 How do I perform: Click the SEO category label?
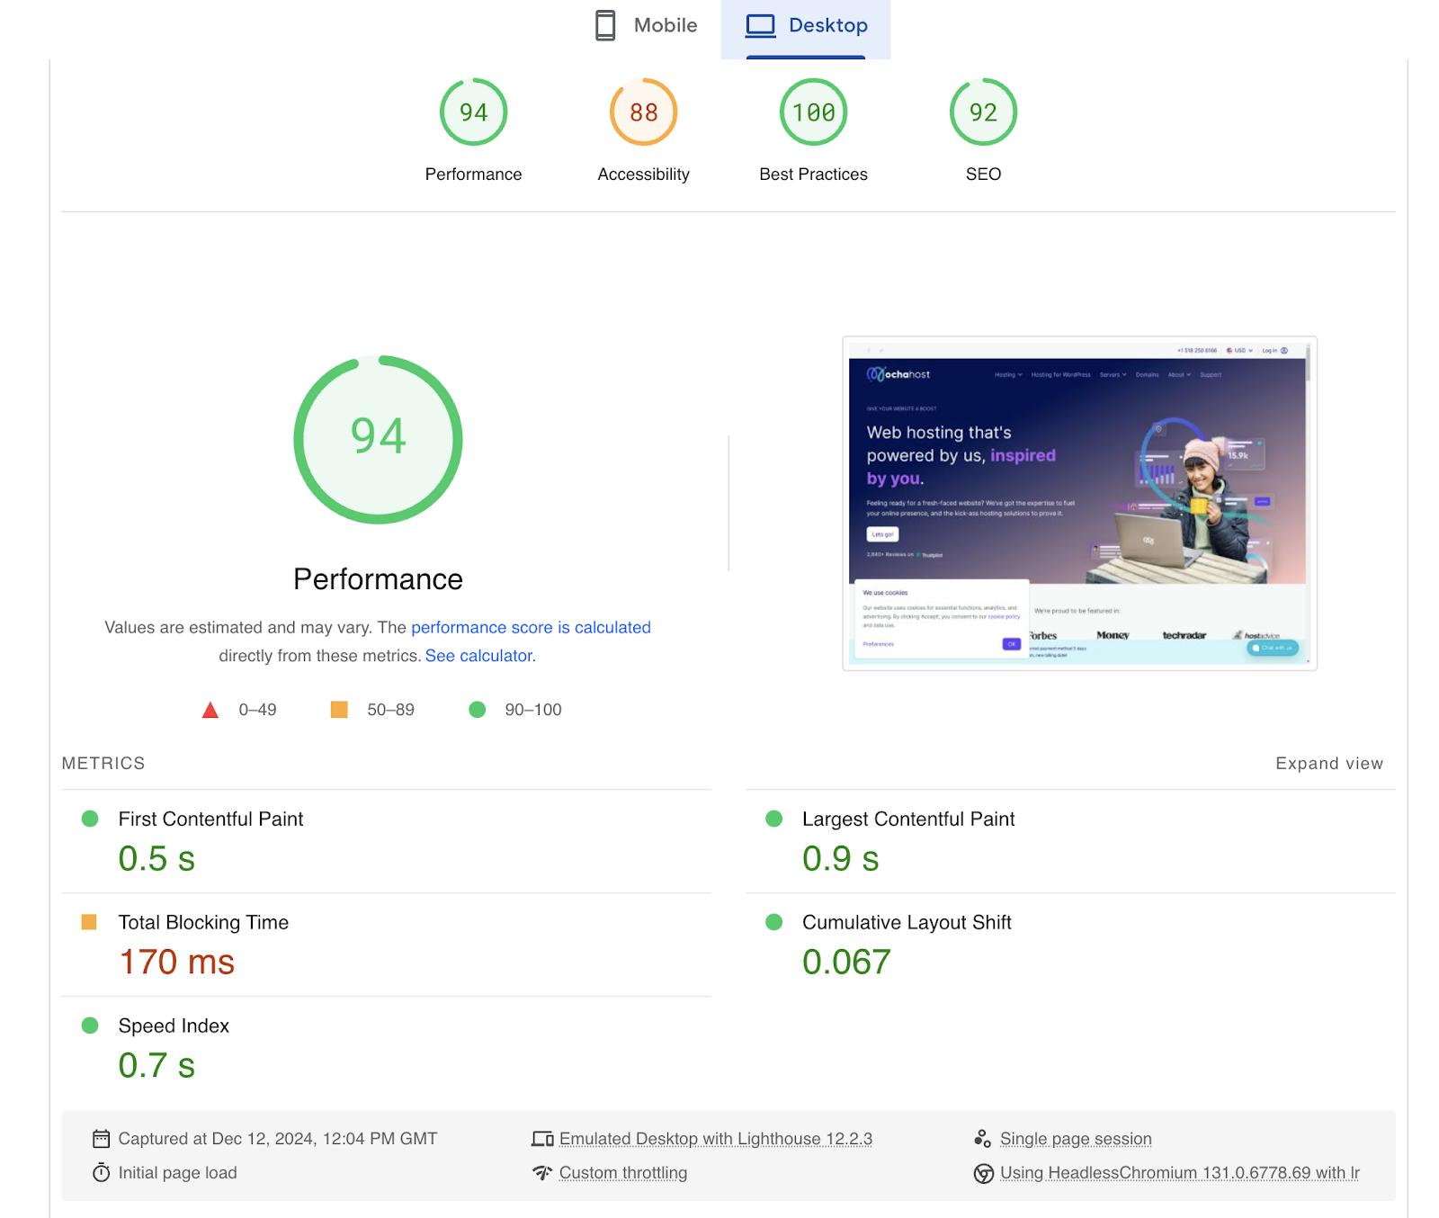point(983,175)
